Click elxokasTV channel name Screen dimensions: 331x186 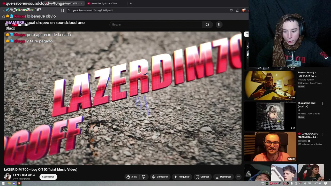(x=302, y=141)
